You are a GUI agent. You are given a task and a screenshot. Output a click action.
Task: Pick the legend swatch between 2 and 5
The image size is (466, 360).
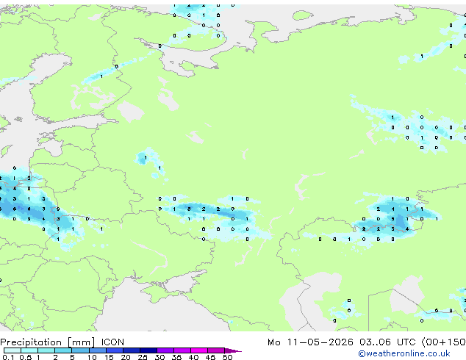pyautogui.click(x=63, y=350)
